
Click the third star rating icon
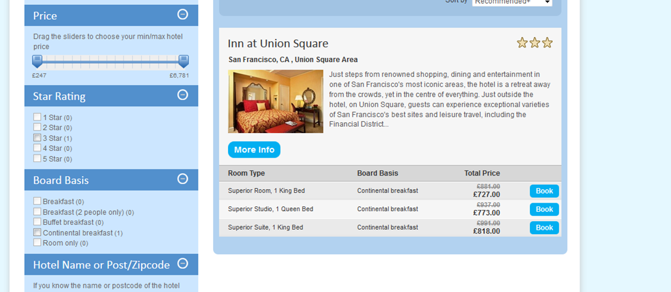(x=547, y=43)
